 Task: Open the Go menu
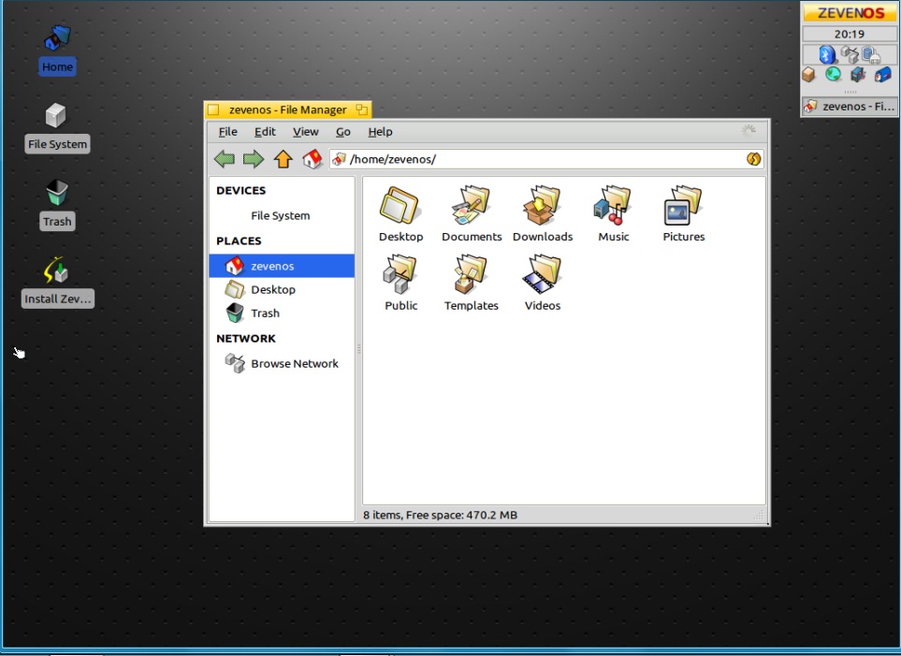[343, 132]
